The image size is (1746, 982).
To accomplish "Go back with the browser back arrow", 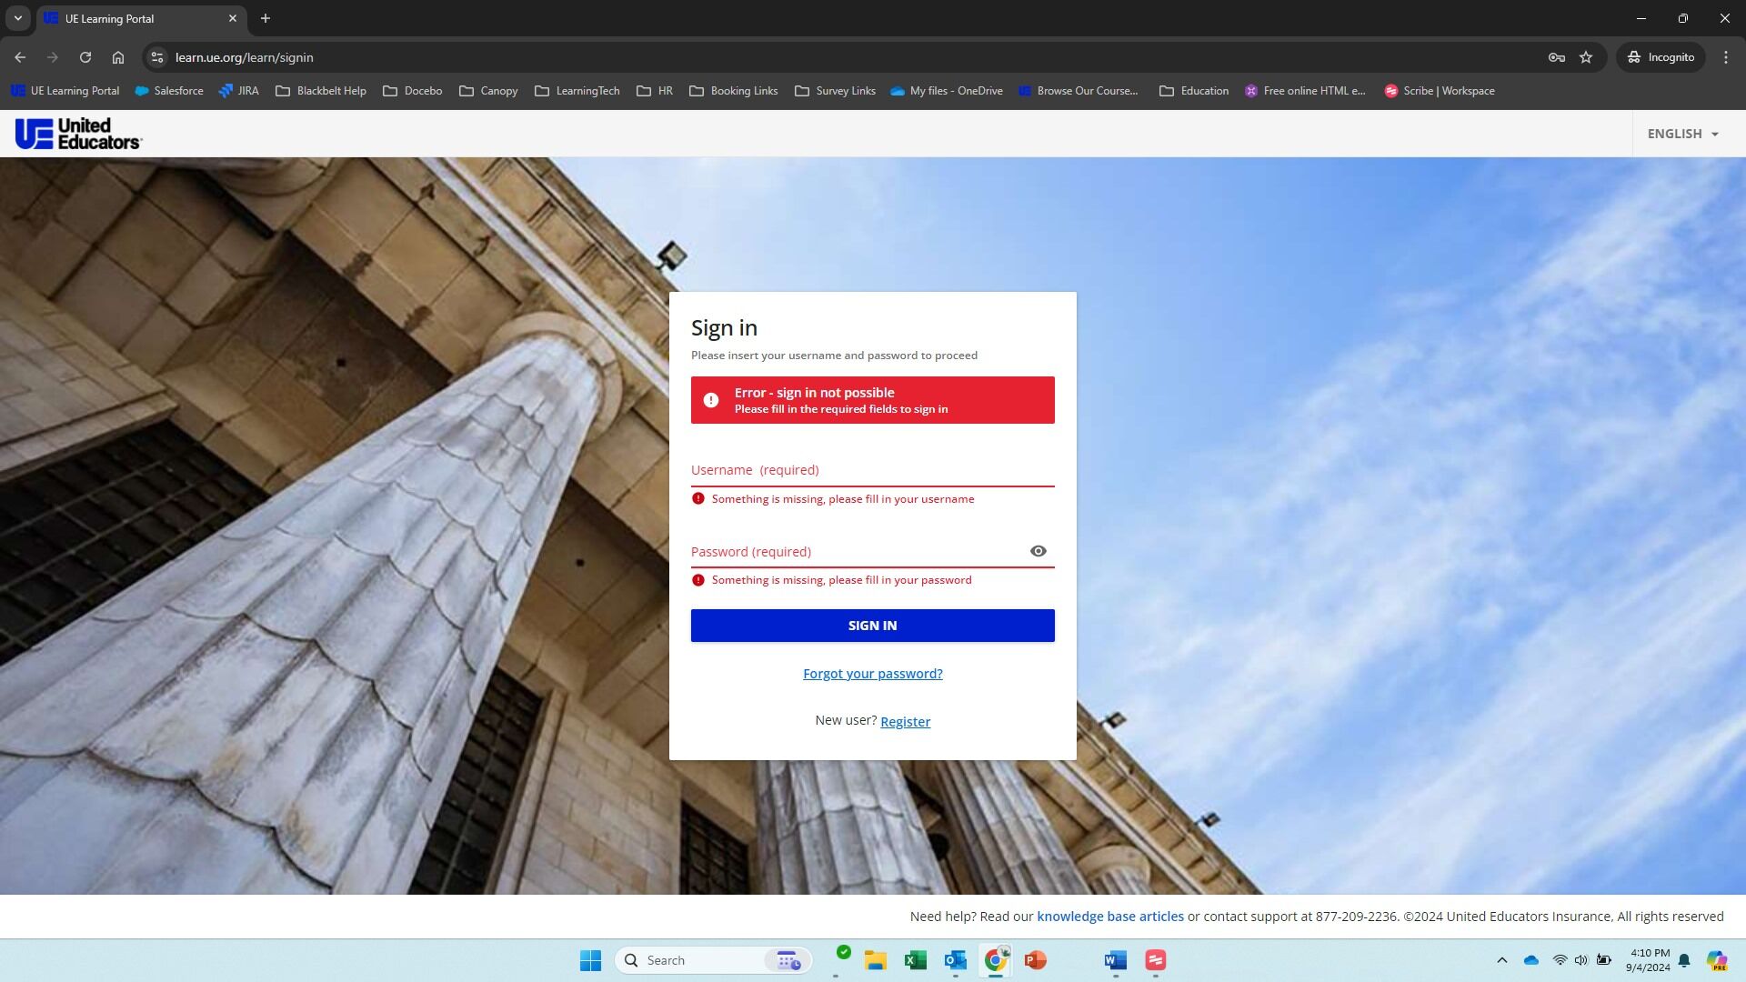I will (x=20, y=57).
